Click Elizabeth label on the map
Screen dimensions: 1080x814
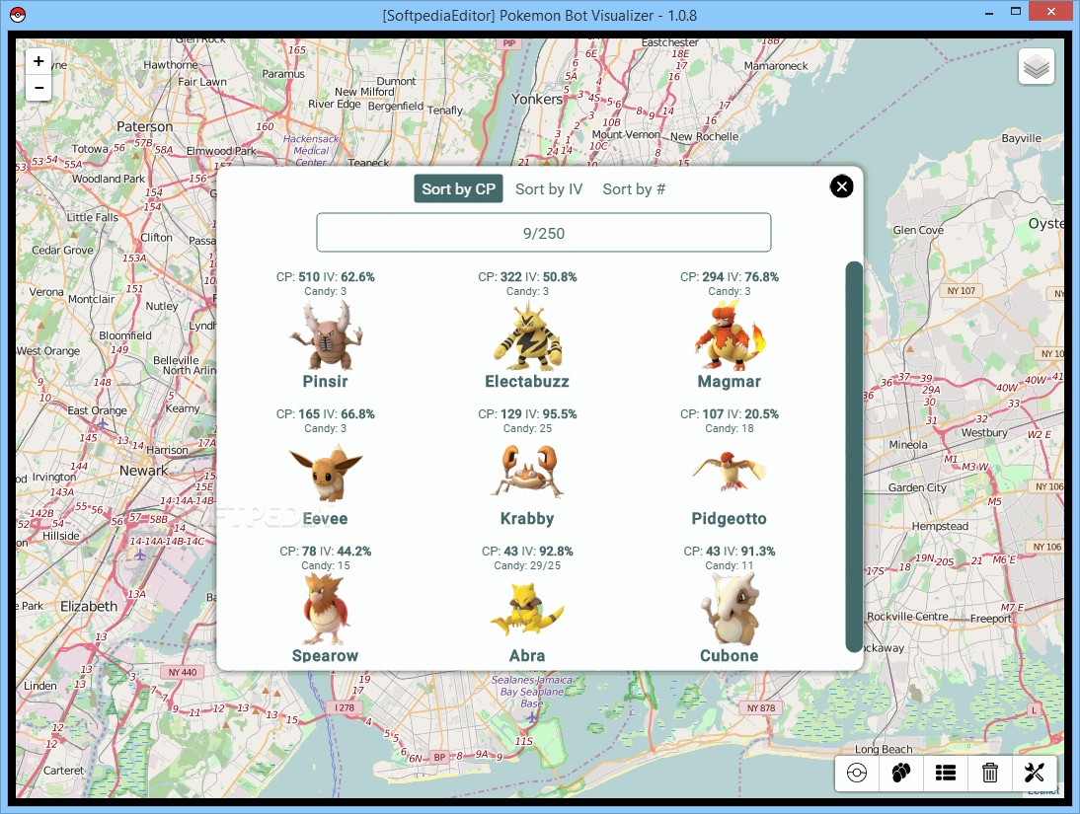click(89, 606)
